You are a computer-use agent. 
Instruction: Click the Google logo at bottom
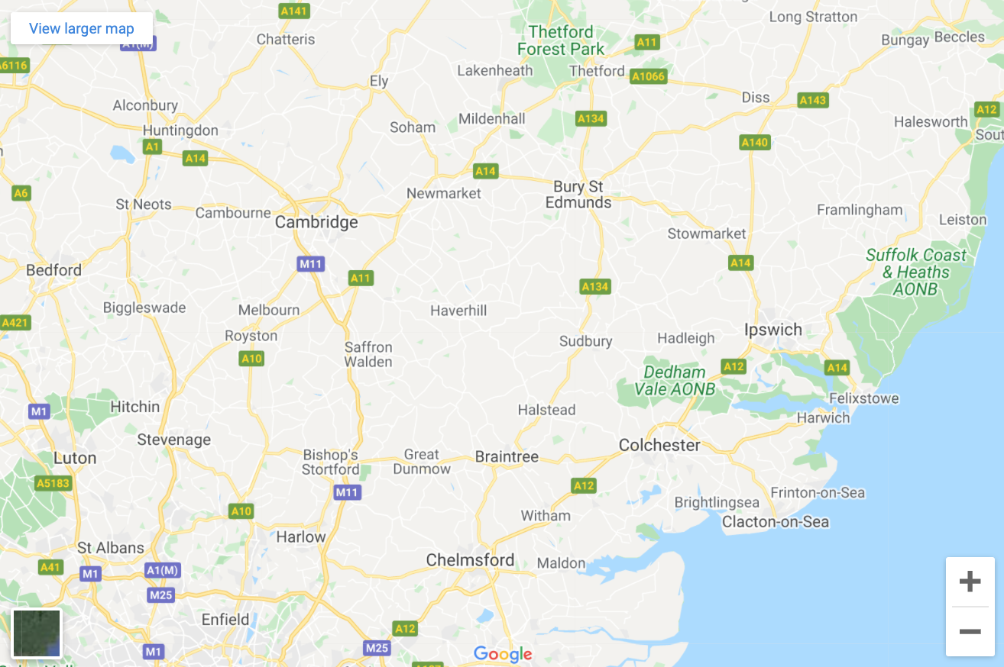pyautogui.click(x=503, y=654)
